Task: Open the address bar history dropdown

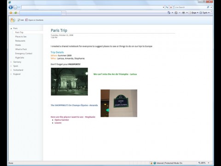Action: (163, 7)
